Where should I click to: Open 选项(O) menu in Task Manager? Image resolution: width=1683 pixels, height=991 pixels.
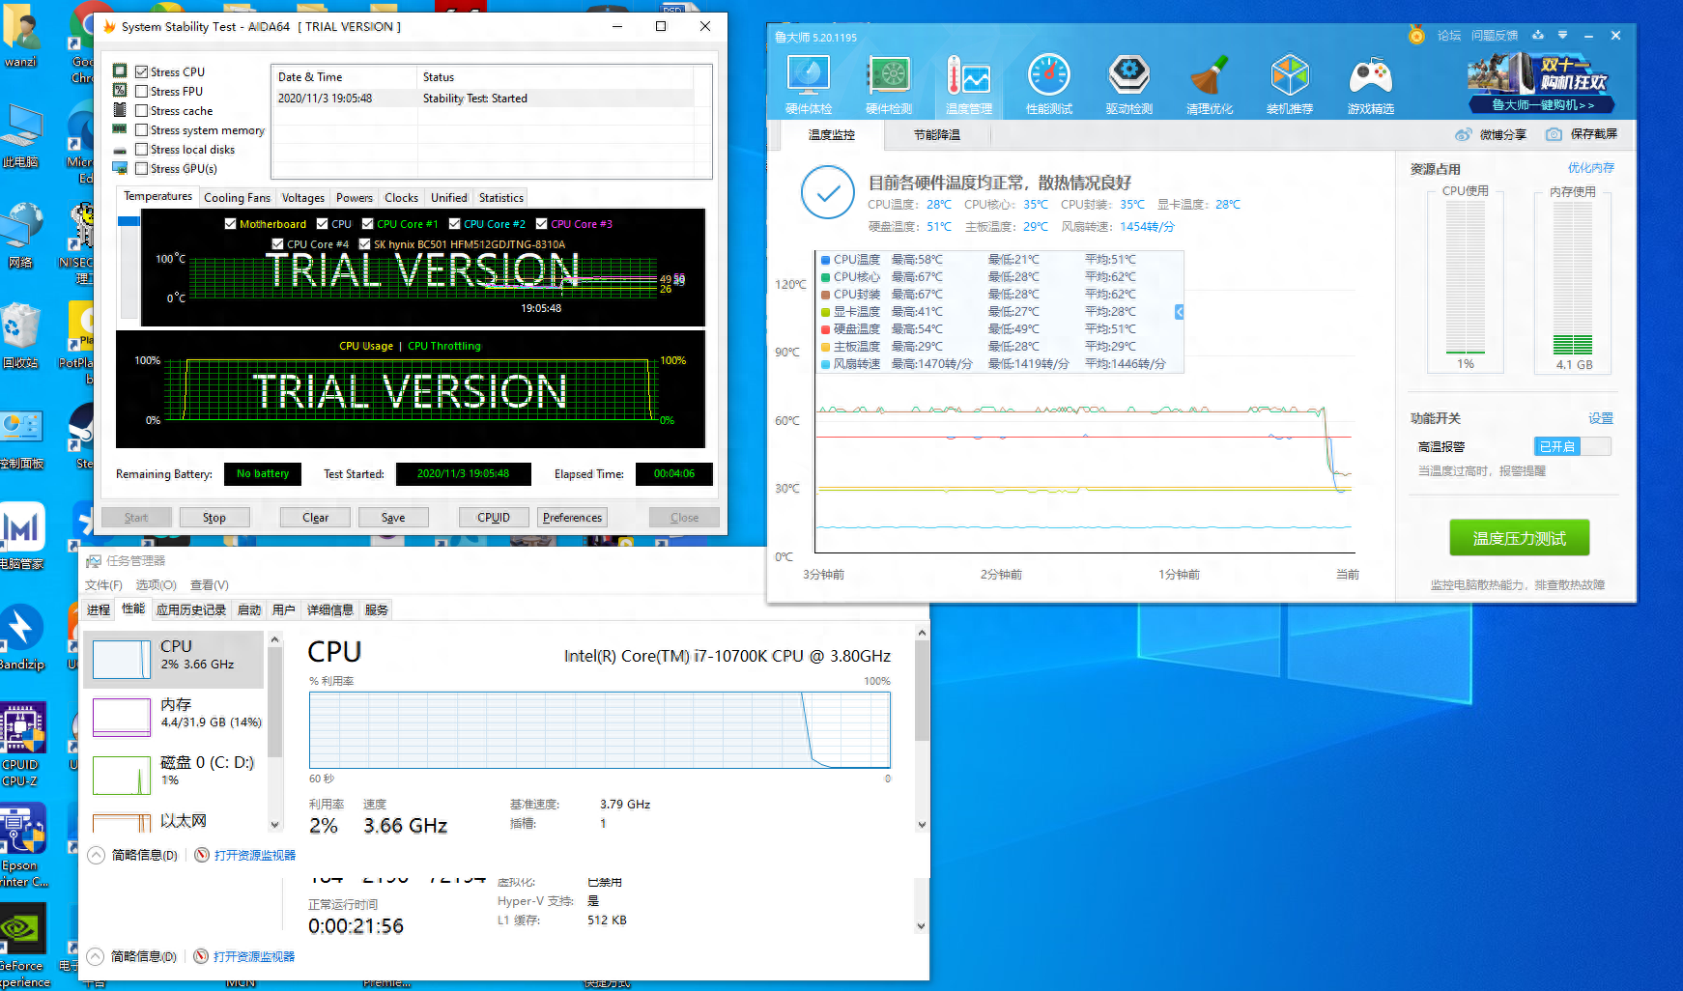click(156, 584)
